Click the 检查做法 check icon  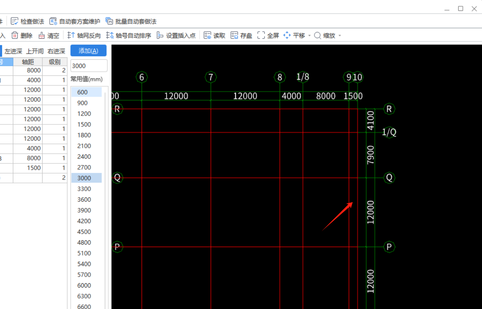click(14, 21)
